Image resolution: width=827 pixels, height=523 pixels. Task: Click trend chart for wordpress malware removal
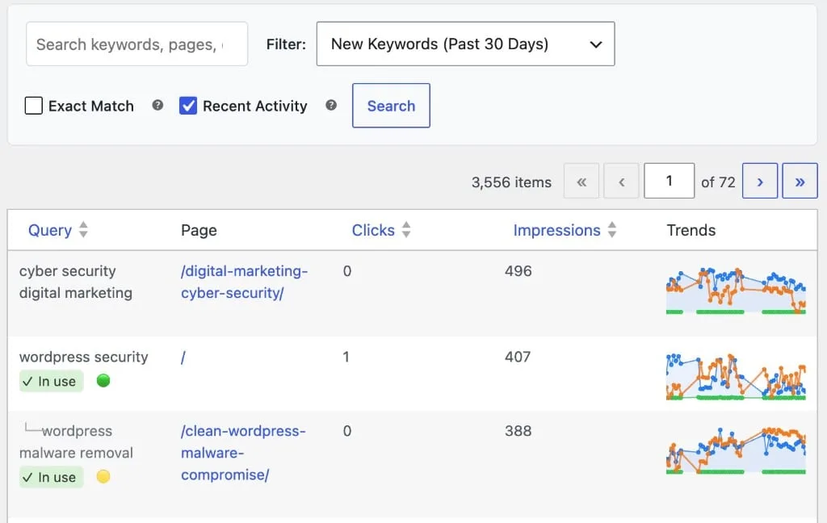tap(736, 451)
